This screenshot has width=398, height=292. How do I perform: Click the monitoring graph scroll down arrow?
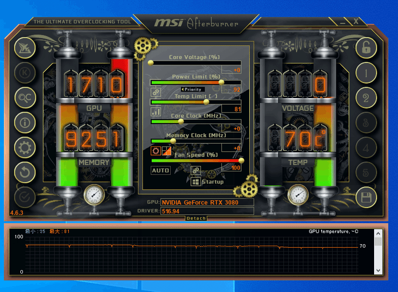click(x=378, y=271)
